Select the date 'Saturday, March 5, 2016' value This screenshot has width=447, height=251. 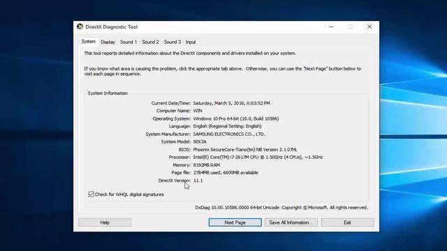coord(219,103)
